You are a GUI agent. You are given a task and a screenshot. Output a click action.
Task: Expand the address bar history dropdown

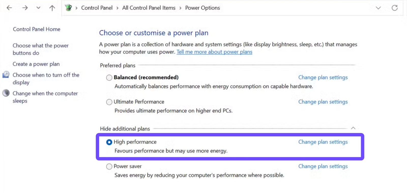tap(378, 8)
